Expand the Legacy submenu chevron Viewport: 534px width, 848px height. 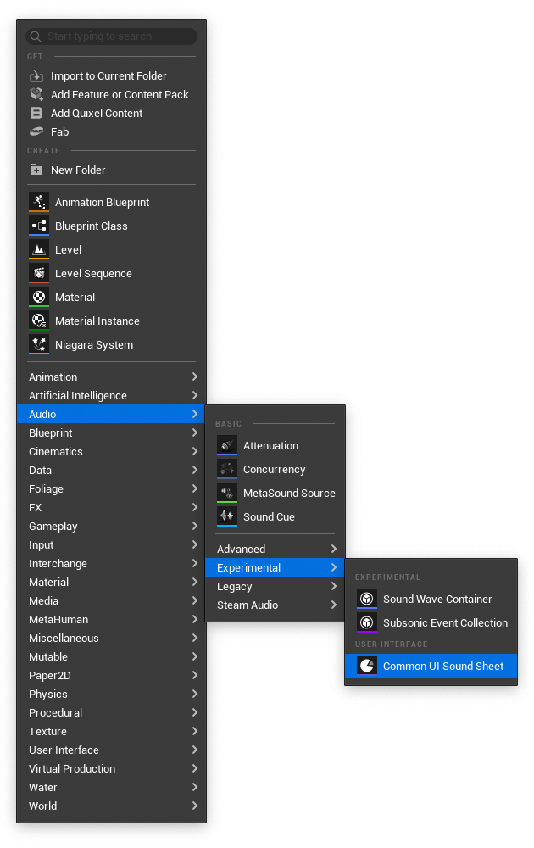tap(334, 586)
